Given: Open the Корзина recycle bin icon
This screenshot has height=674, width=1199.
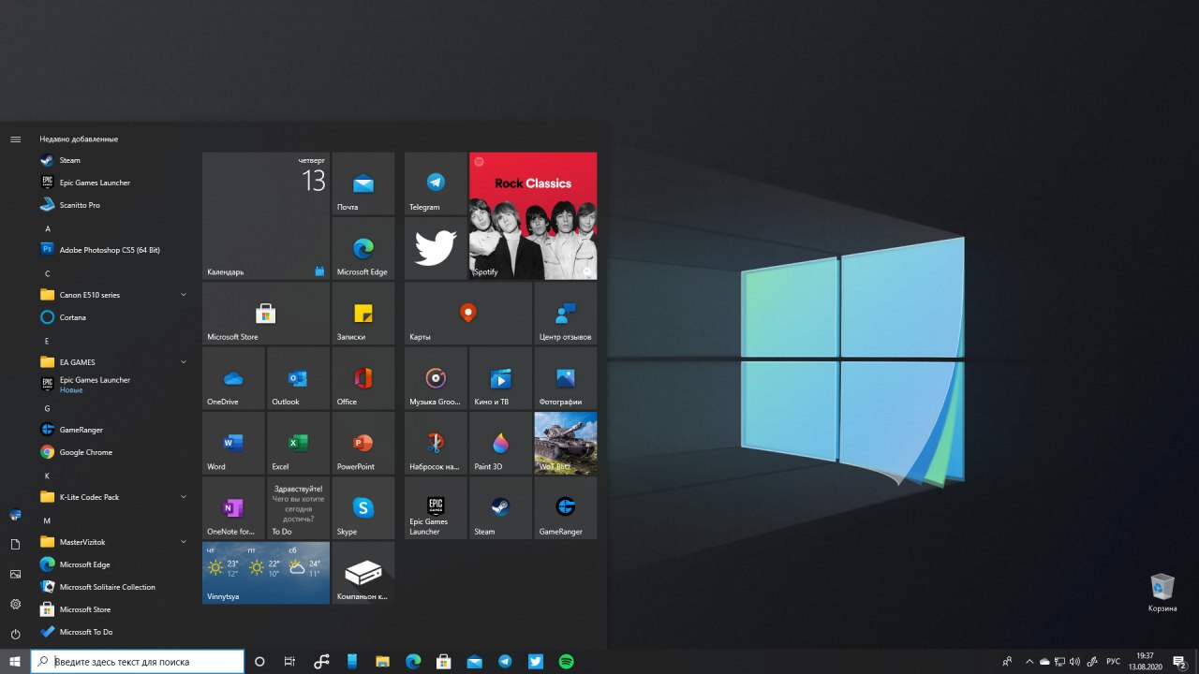Looking at the screenshot, I should click(x=1162, y=593).
